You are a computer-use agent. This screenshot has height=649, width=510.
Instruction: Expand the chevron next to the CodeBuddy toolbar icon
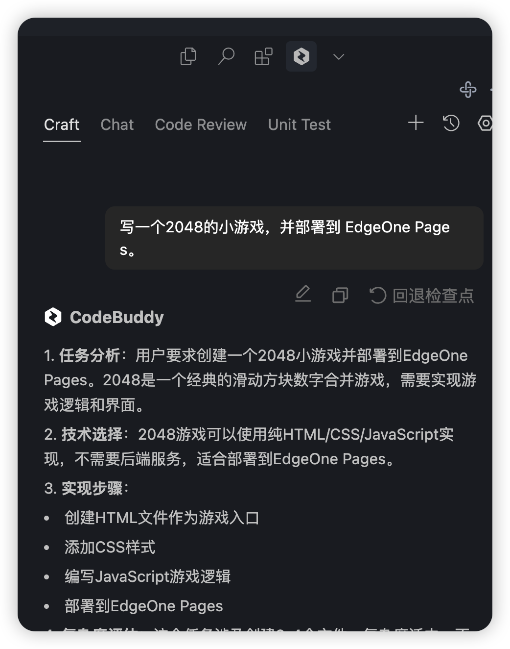tap(338, 57)
